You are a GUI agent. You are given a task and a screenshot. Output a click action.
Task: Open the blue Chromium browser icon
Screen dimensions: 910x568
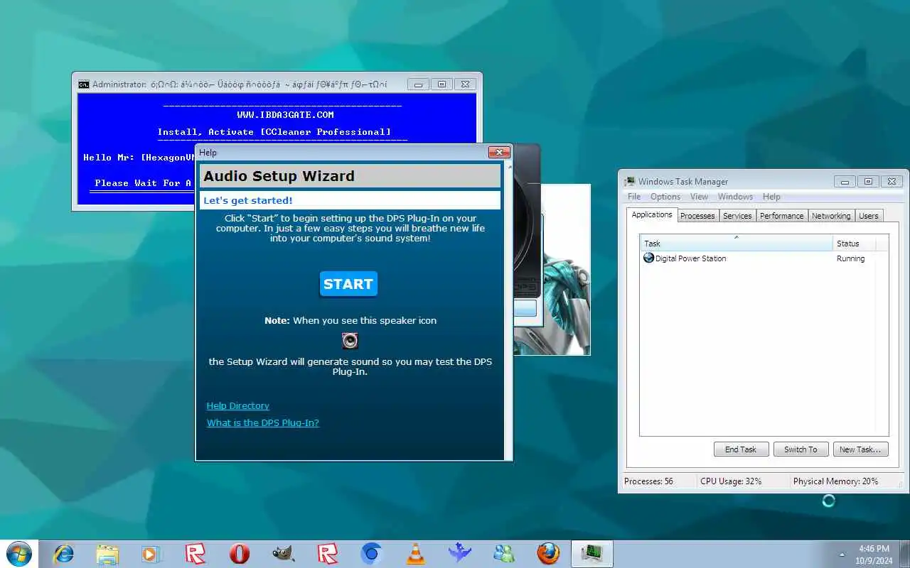(x=372, y=553)
